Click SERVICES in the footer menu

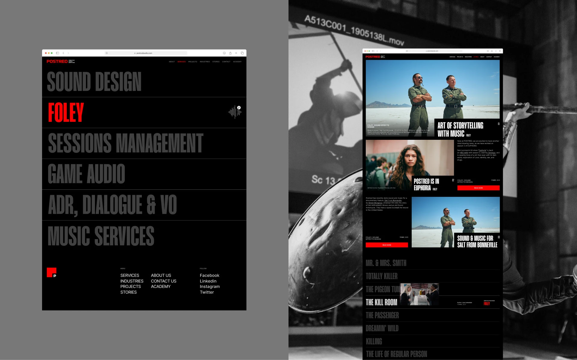(x=130, y=275)
